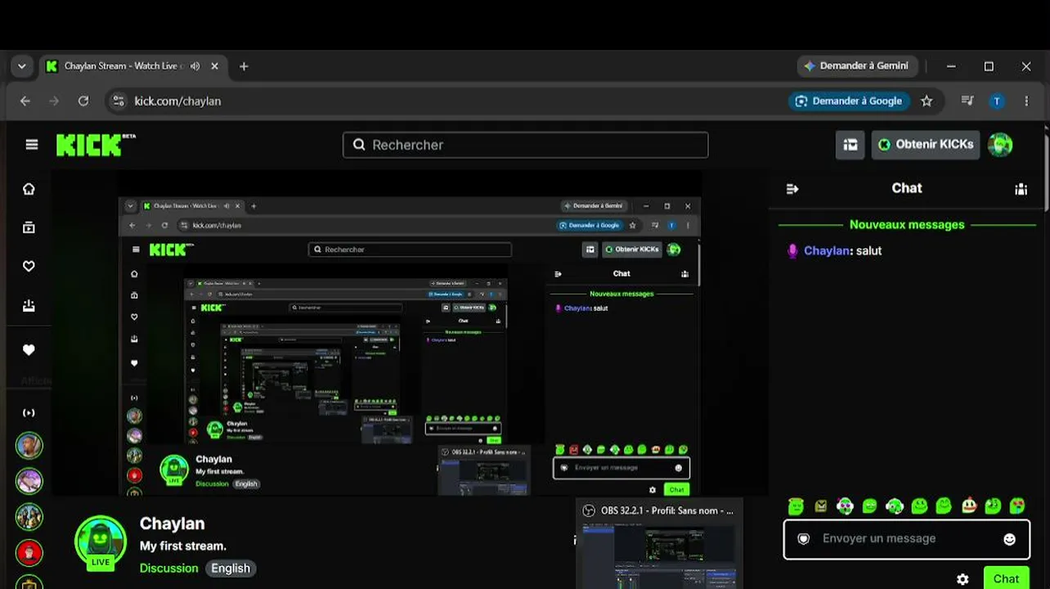The height and width of the screenshot is (589, 1050).
Task: Go forward in browser history
Action: coord(54,101)
